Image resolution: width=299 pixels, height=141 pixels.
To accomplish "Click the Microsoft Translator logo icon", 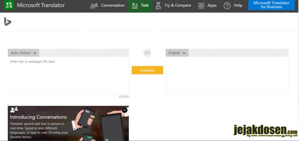I will pos(9,5).
